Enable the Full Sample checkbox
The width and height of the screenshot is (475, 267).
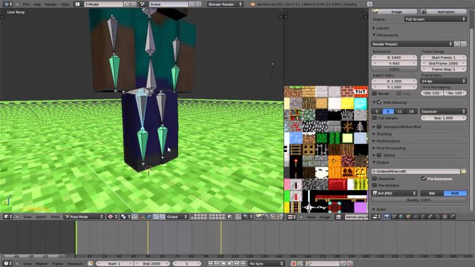coord(375,118)
